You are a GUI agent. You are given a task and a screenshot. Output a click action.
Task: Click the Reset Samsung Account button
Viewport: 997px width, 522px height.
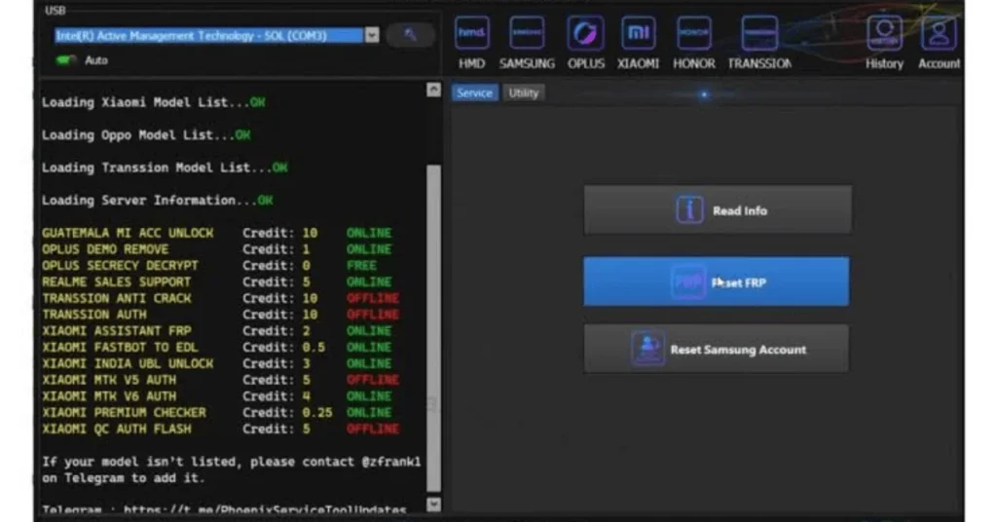click(x=716, y=349)
